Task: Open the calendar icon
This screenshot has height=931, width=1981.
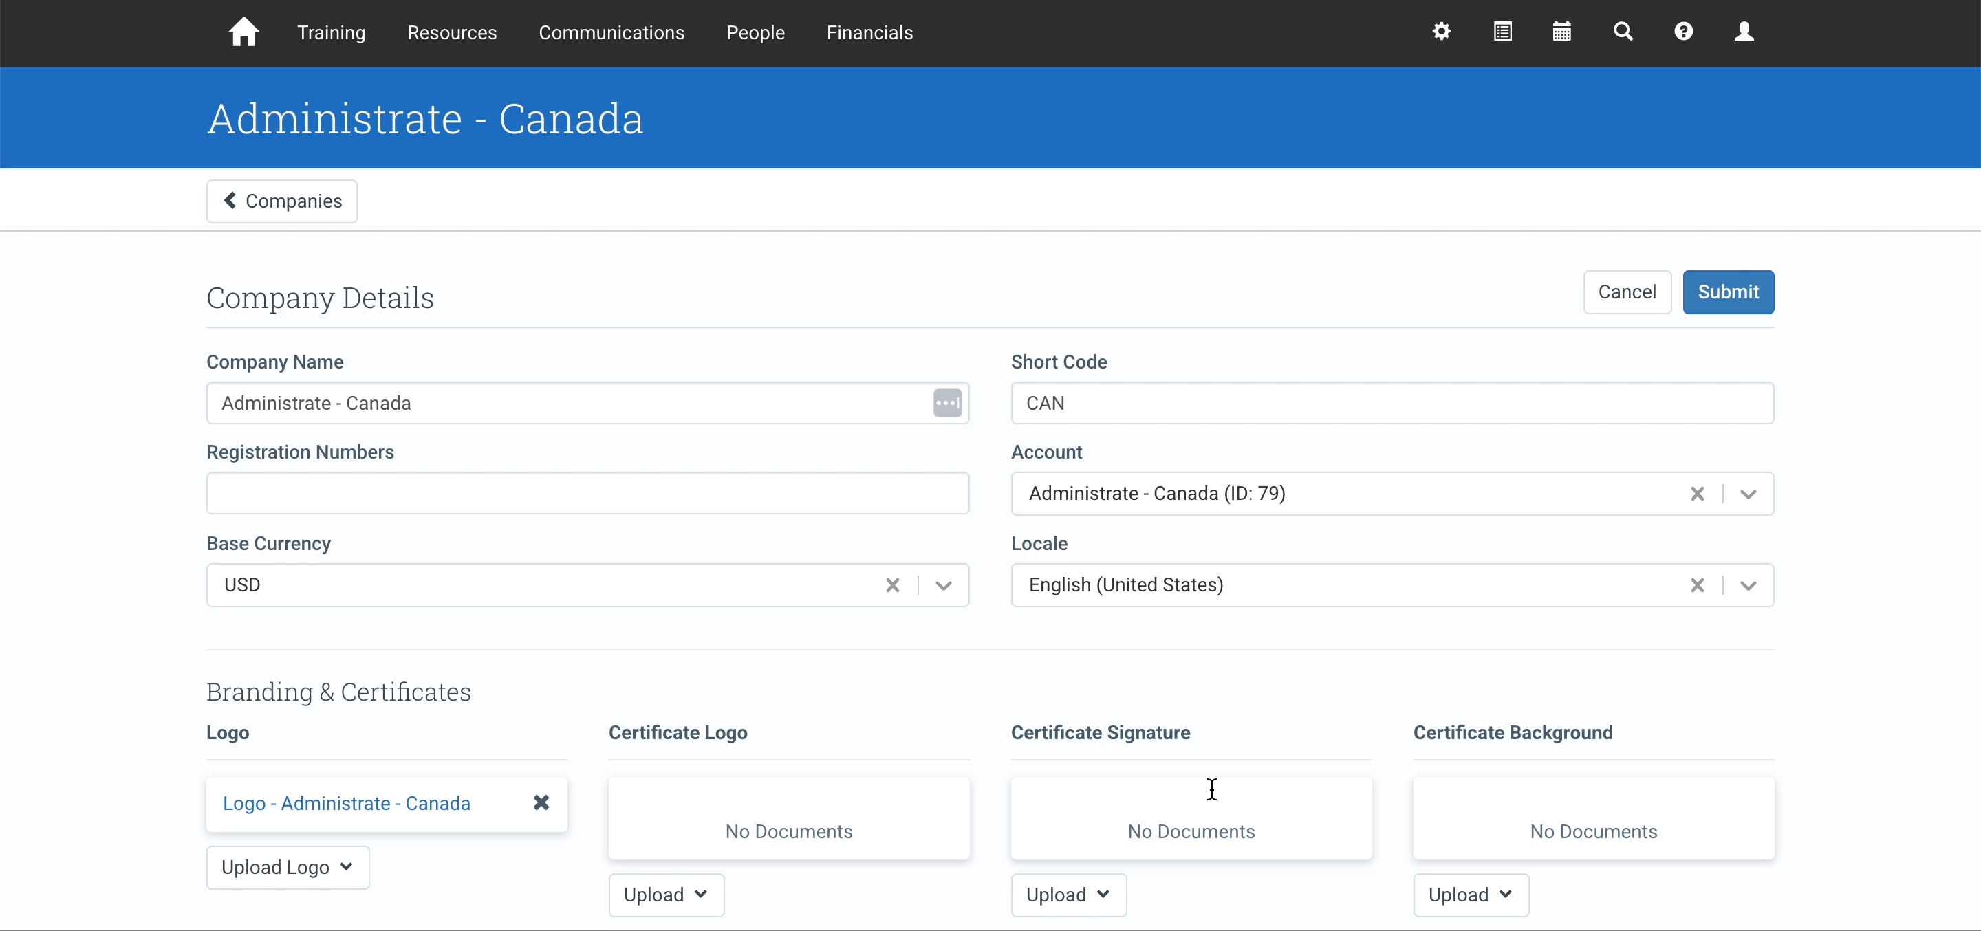Action: 1562,32
